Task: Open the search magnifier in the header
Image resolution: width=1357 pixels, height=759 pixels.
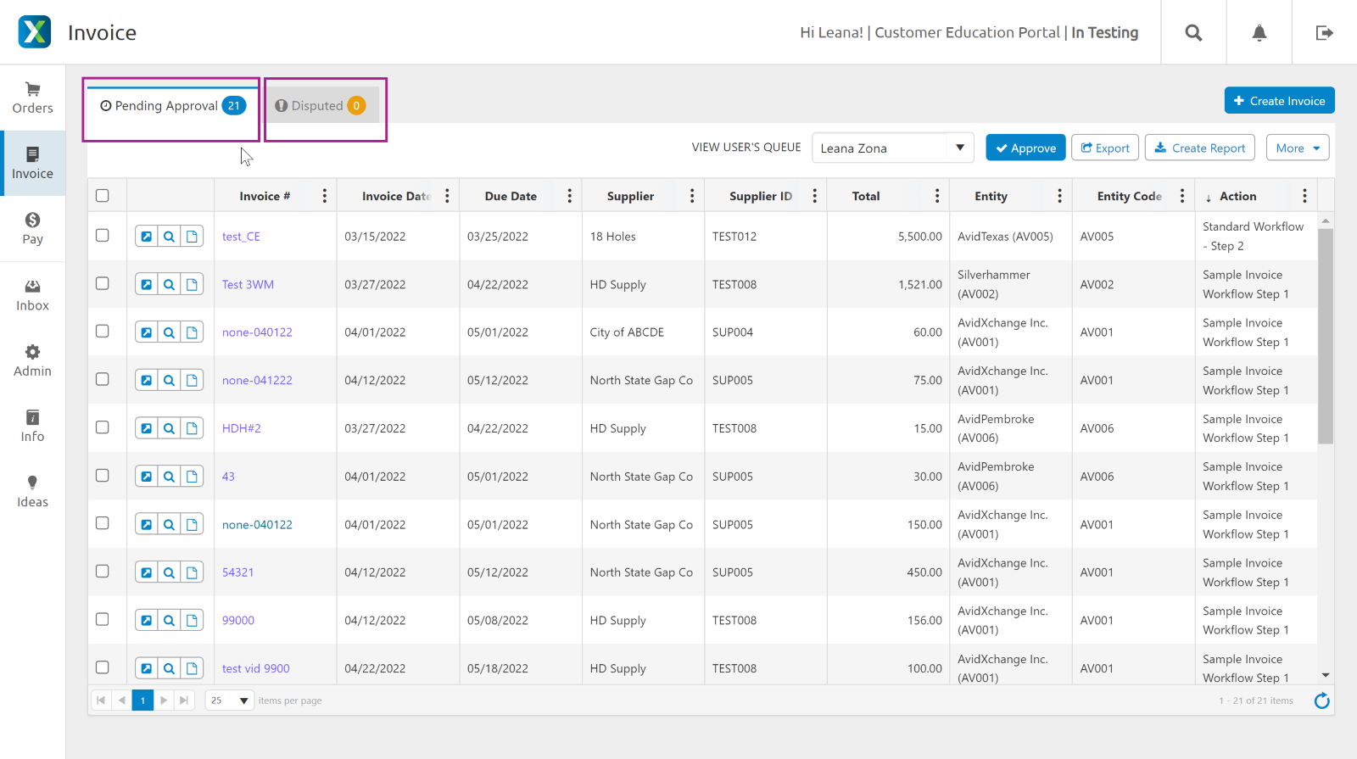Action: (1193, 32)
